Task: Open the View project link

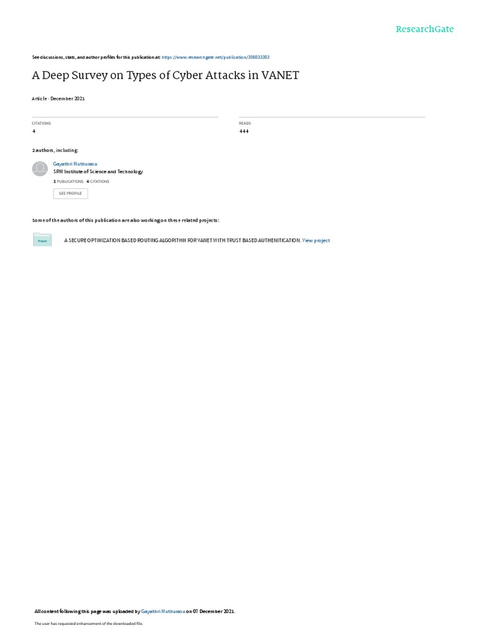Action: click(316, 240)
